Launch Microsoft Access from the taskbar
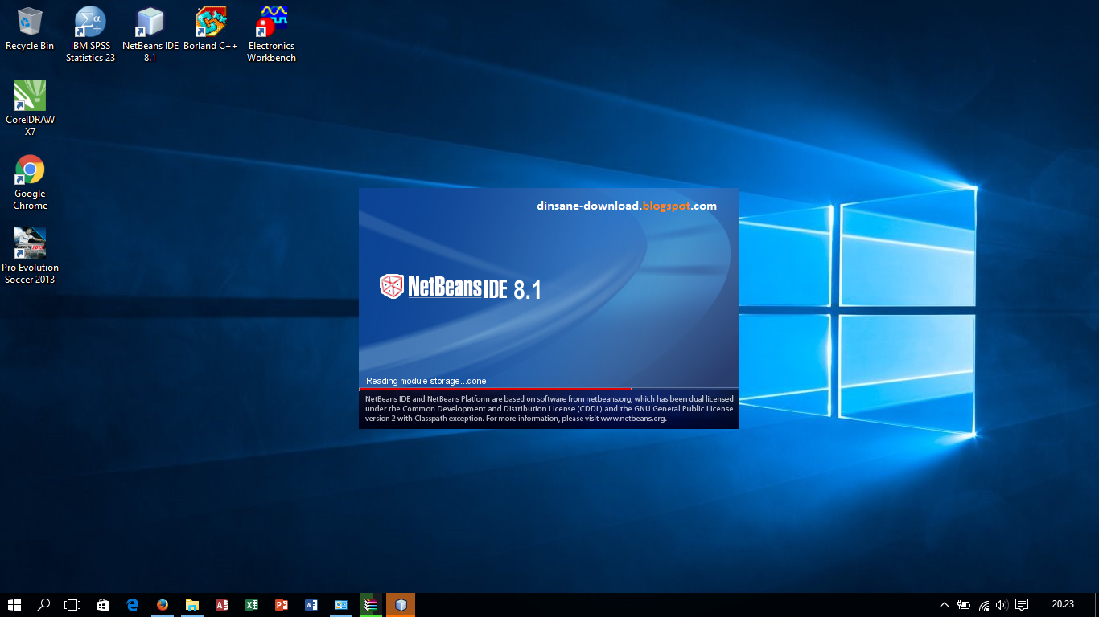 click(222, 605)
